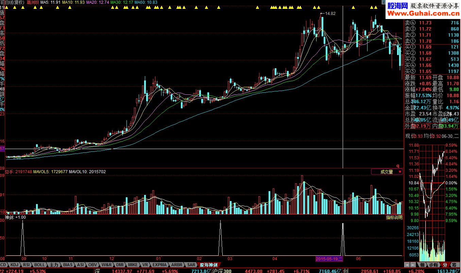Click the 总手: 2191748 volume label

(19, 172)
